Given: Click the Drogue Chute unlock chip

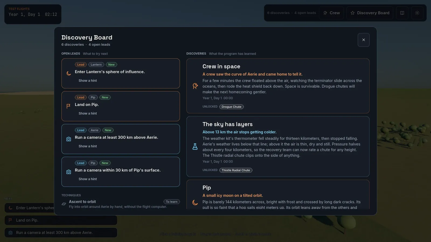Looking at the screenshot, I should [x=231, y=107].
